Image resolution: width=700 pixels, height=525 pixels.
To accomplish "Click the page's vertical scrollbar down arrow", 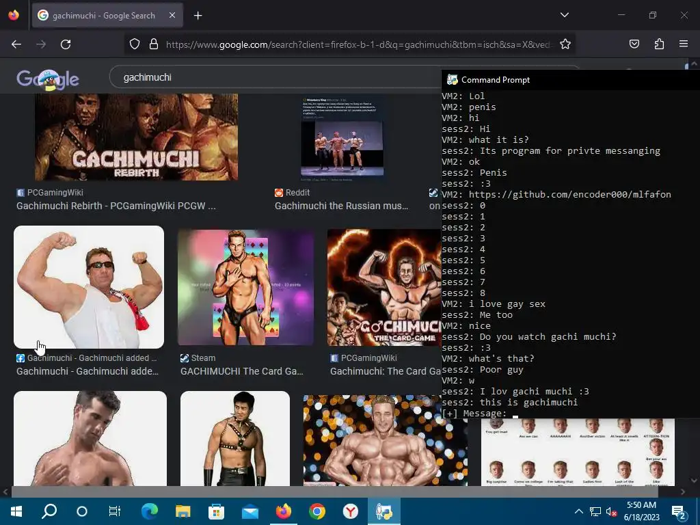I will [695, 481].
